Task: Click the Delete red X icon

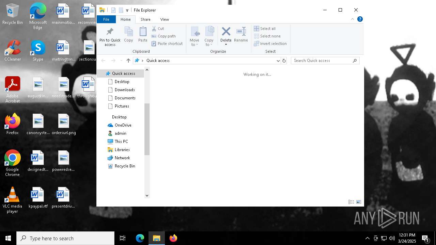Action: [x=226, y=32]
